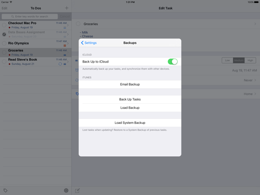Expand Groceries title chevron in Edit Task
Image resolution: width=260 pixels, height=195 pixels.
255,24
